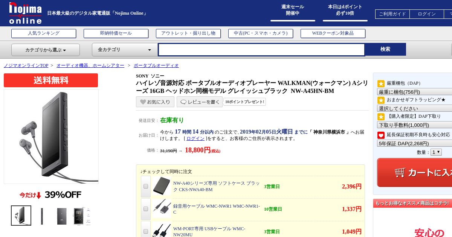The width and height of the screenshot is (452, 237).
Task: Click the 在庫有り stock status
Action: pos(172,120)
